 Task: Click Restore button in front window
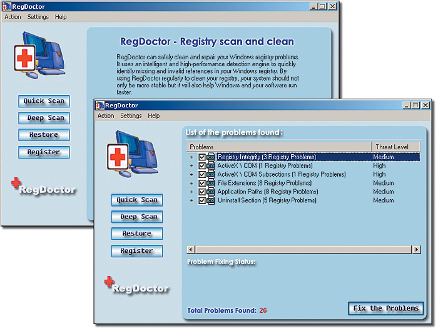pos(137,233)
